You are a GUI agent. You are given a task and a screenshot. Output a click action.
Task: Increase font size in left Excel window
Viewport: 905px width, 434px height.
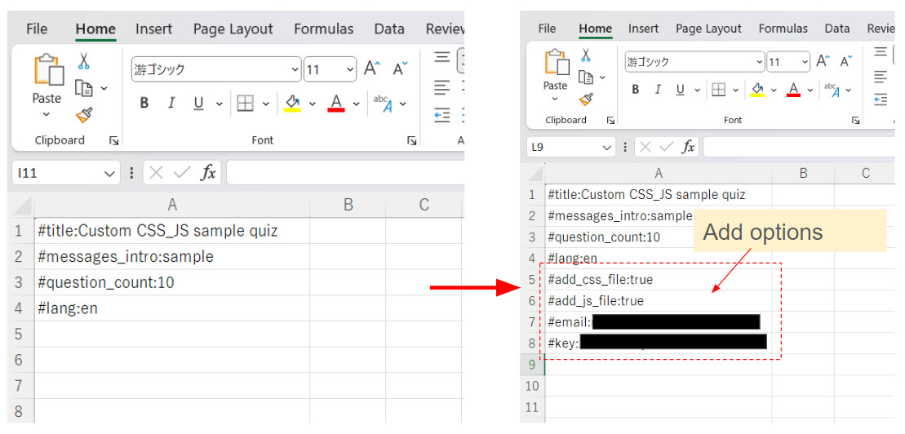point(372,69)
